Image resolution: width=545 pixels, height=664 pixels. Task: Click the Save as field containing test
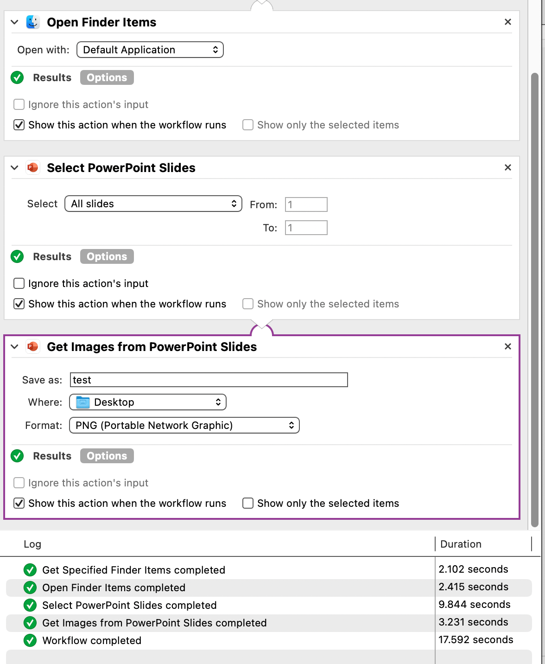pyautogui.click(x=209, y=380)
